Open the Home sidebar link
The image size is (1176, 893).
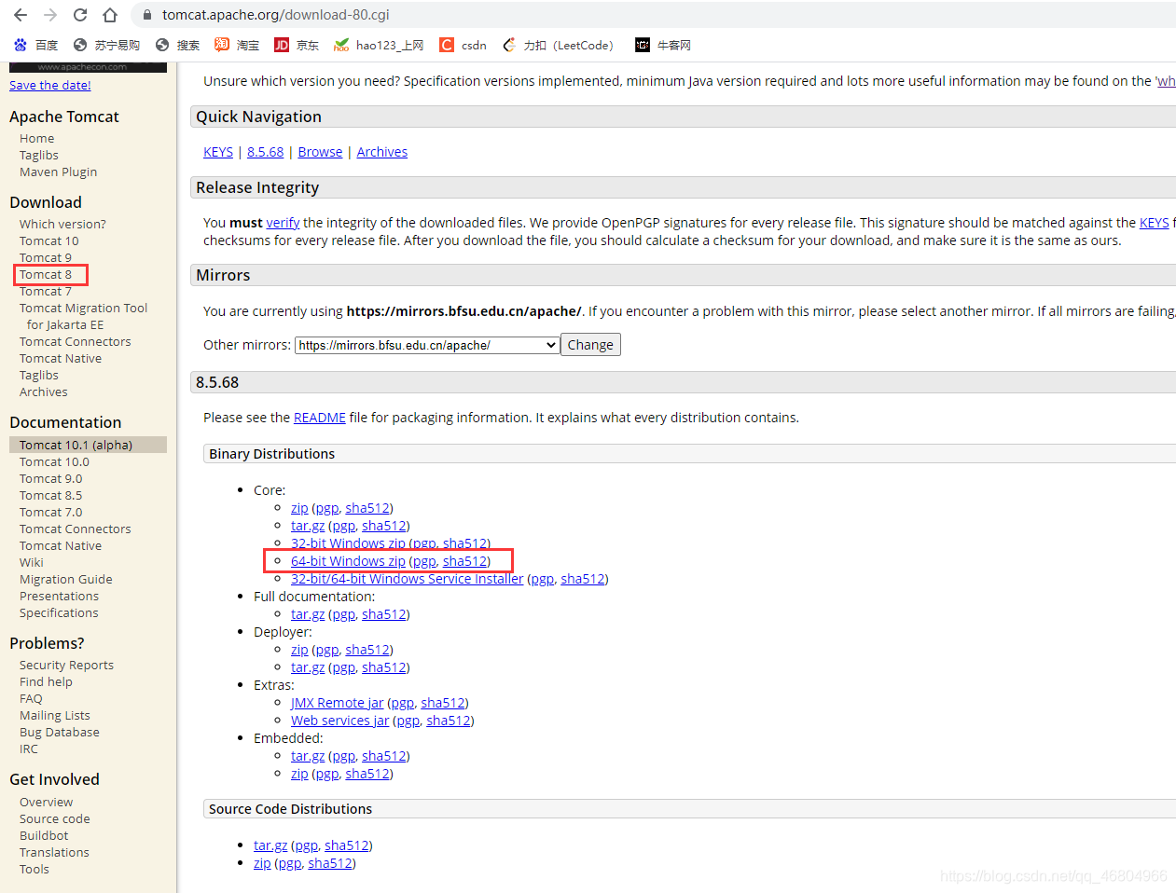36,138
